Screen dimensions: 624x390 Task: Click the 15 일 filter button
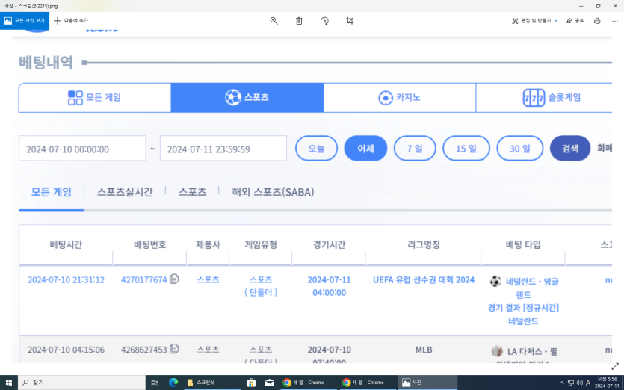pos(466,149)
